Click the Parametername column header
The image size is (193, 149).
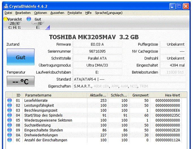[55, 95]
